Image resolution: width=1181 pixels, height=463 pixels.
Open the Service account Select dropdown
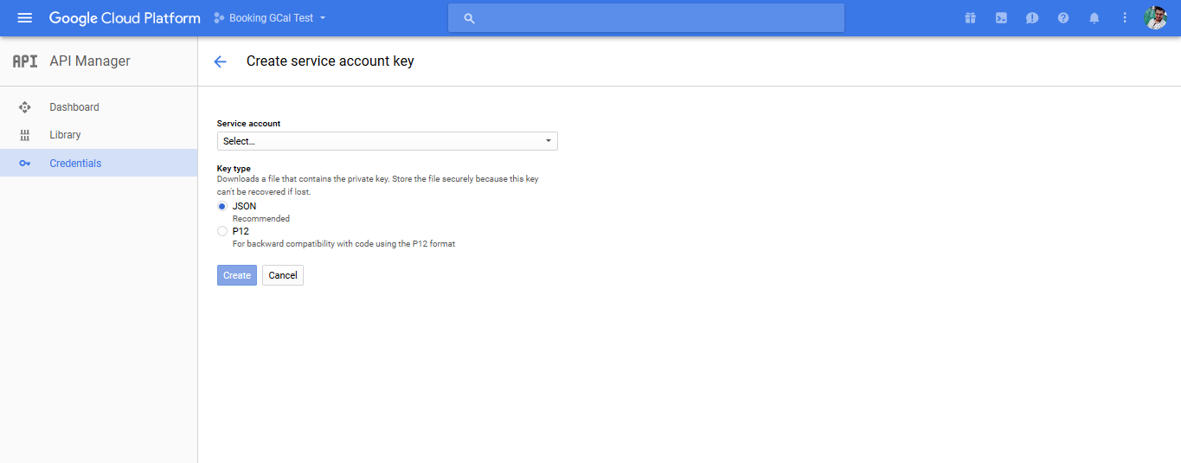click(387, 141)
